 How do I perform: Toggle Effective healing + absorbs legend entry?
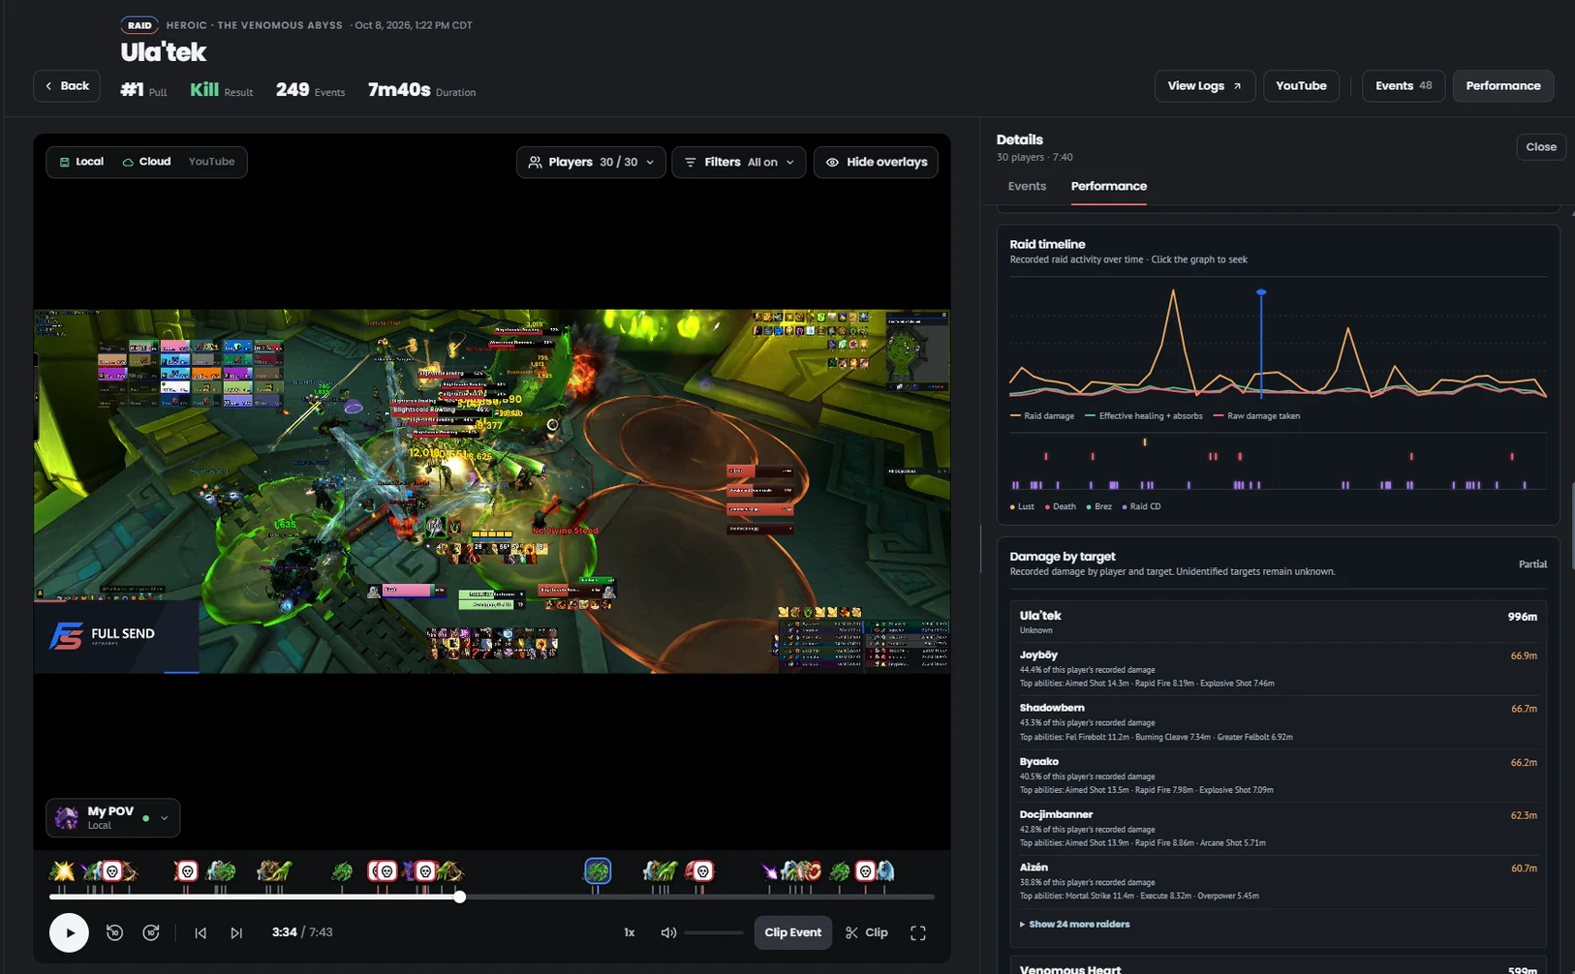point(1144,416)
